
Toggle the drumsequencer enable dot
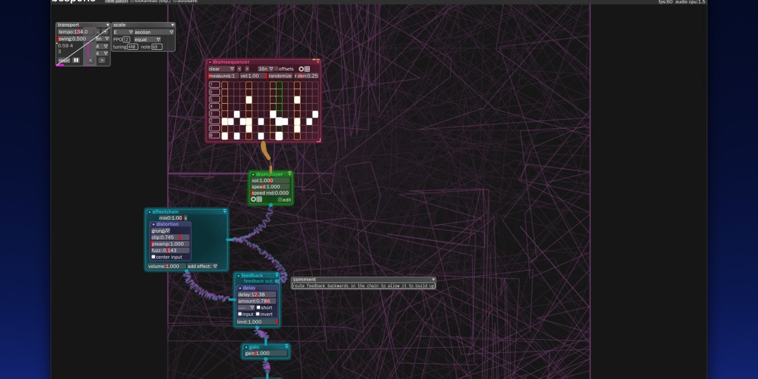(210, 62)
